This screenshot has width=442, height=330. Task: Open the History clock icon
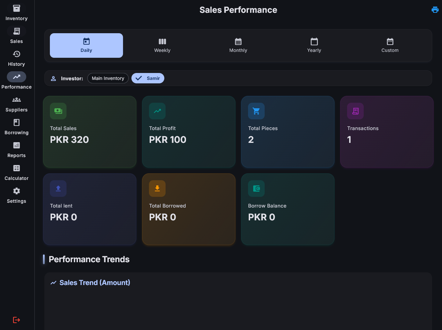click(17, 54)
